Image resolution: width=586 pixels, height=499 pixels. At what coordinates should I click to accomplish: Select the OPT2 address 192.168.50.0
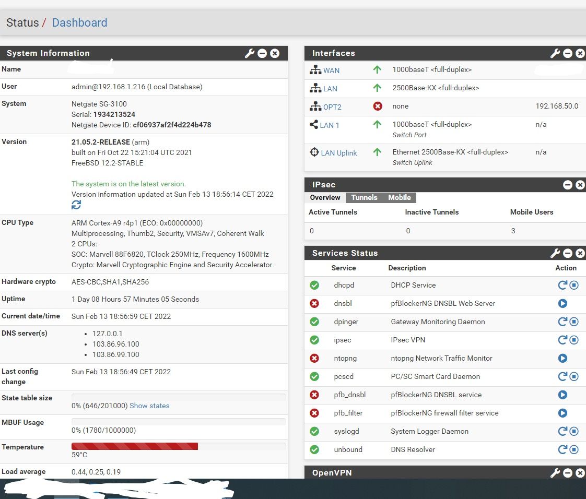[x=557, y=106]
